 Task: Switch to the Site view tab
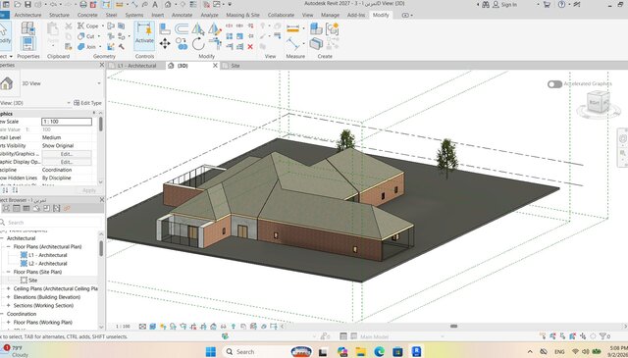235,66
